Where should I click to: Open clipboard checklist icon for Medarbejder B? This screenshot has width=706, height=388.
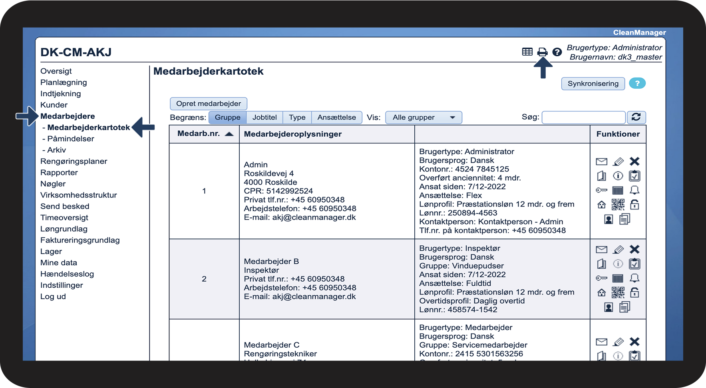pyautogui.click(x=634, y=264)
